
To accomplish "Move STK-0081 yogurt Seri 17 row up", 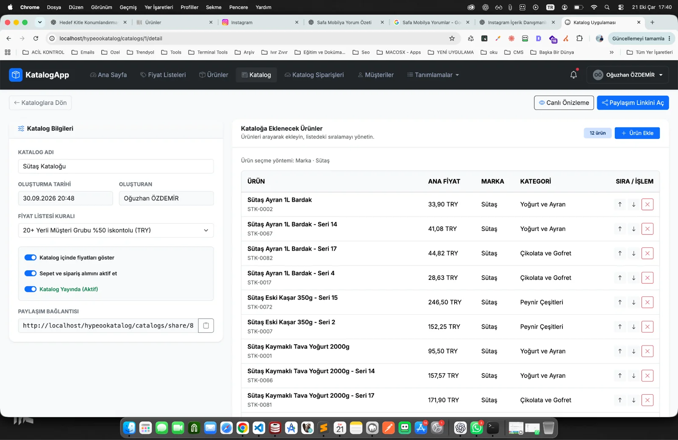I will (620, 400).
